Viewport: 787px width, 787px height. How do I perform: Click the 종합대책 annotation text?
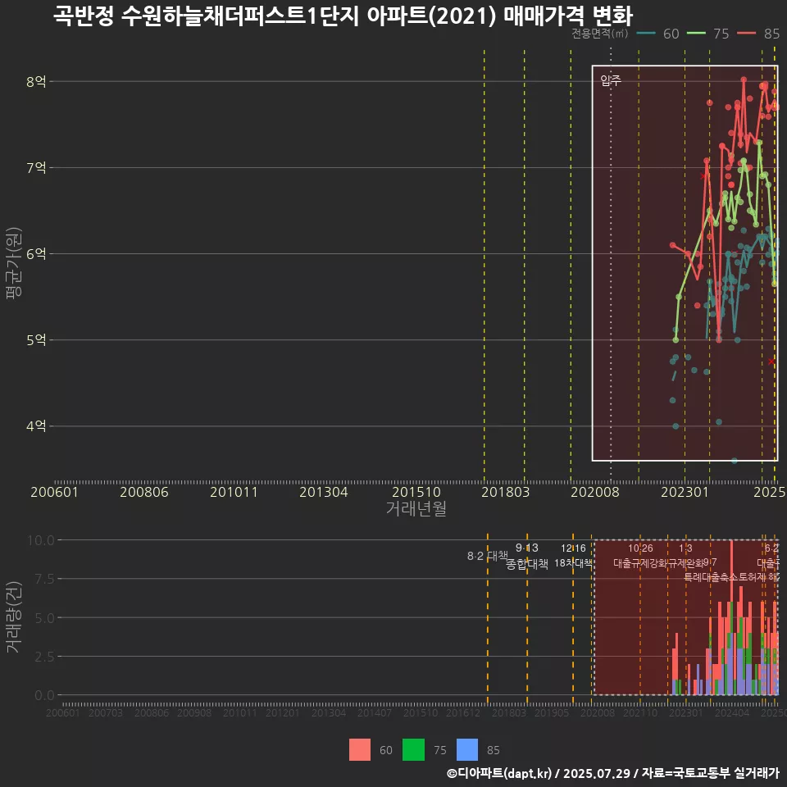[526, 564]
